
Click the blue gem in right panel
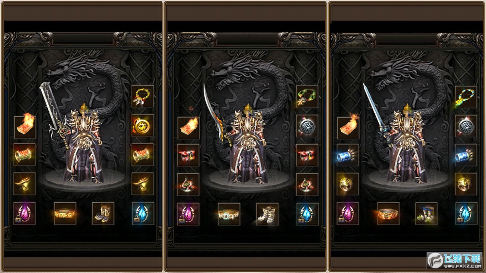click(x=466, y=214)
